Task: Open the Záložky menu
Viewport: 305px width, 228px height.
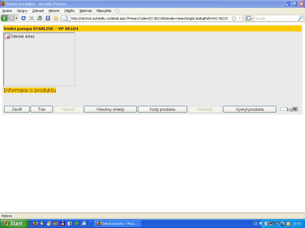Action: tap(69, 11)
